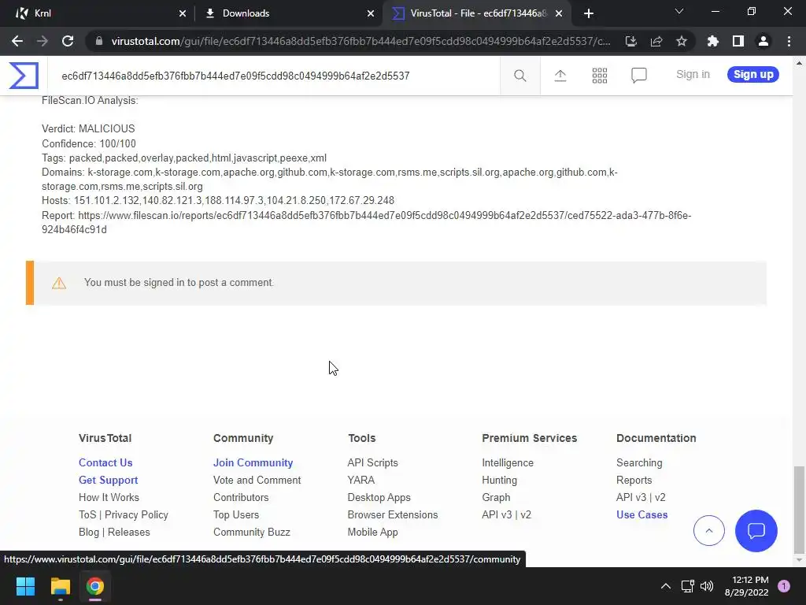This screenshot has height=605, width=806.
Task: Show hidden system tray icons
Action: pos(666,586)
